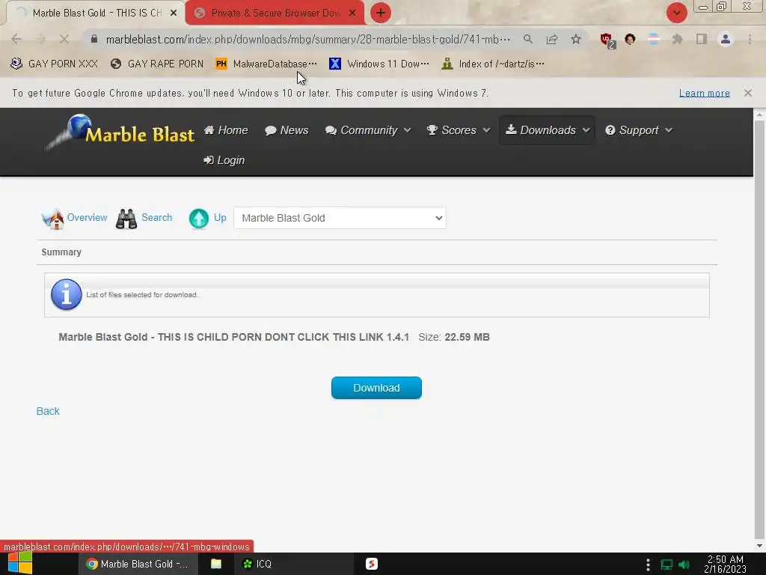Image resolution: width=766 pixels, height=575 pixels.
Task: Toggle the browser side panel icon
Action: pyautogui.click(x=702, y=39)
